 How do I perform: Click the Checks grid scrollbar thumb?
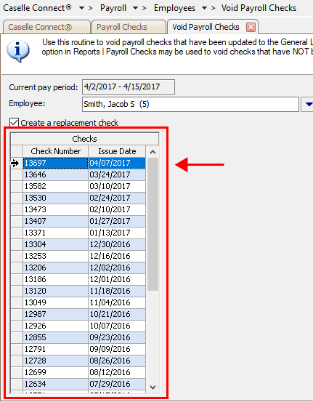point(153,225)
